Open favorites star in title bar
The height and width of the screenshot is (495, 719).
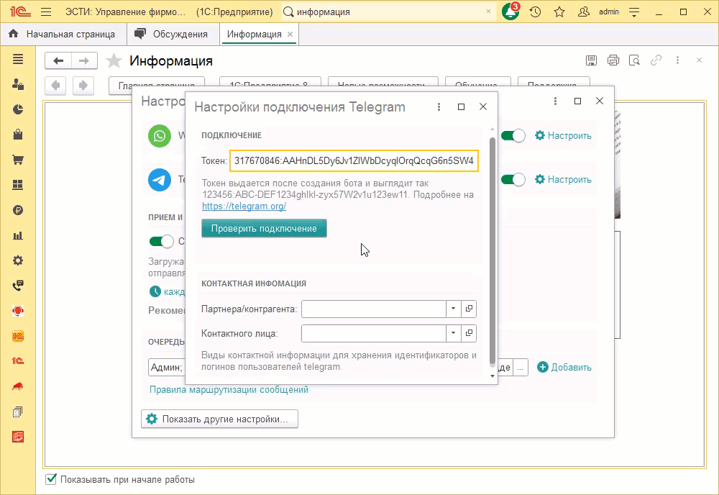tap(559, 12)
